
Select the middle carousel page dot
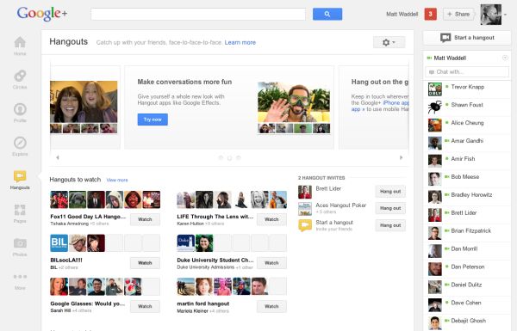pos(230,158)
